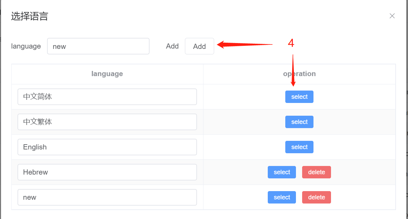
Task: Click the 中文简体 language name field
Action: click(x=107, y=97)
